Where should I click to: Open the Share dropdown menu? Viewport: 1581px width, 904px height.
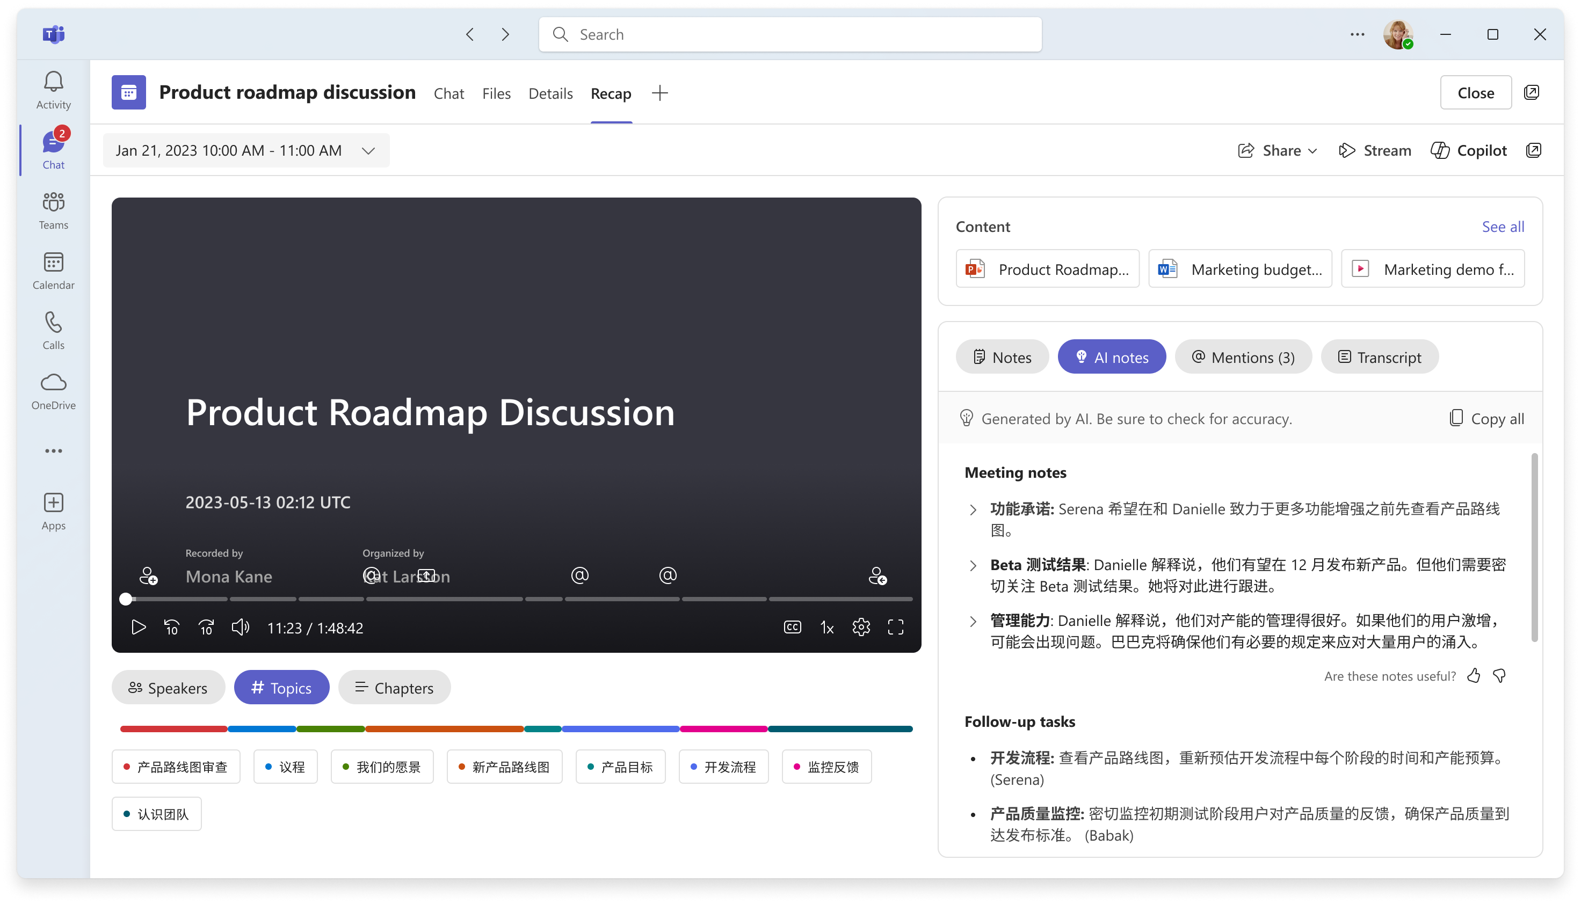click(x=1278, y=150)
